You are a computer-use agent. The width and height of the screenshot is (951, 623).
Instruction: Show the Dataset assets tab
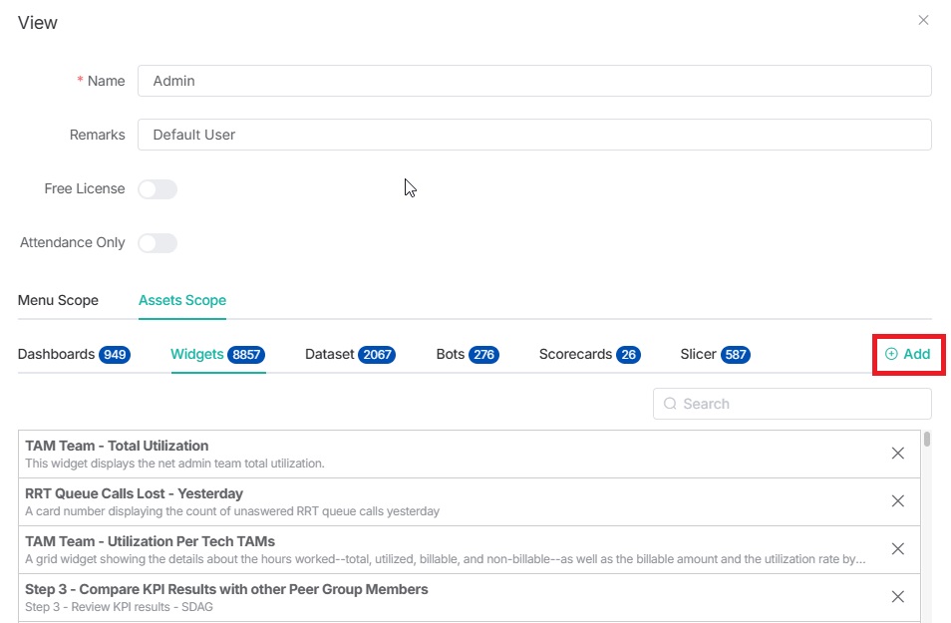tap(349, 354)
